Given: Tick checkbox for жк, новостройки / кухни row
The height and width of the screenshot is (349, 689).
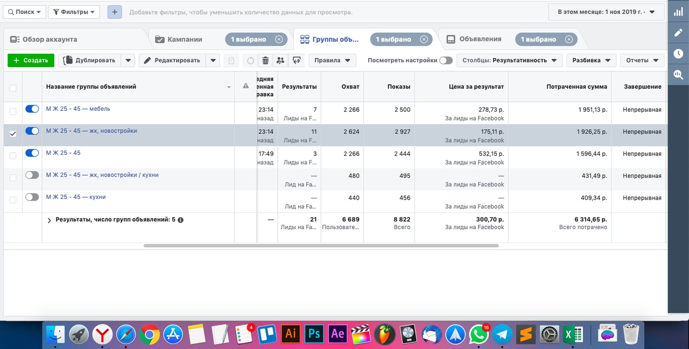Looking at the screenshot, I should pos(13,177).
